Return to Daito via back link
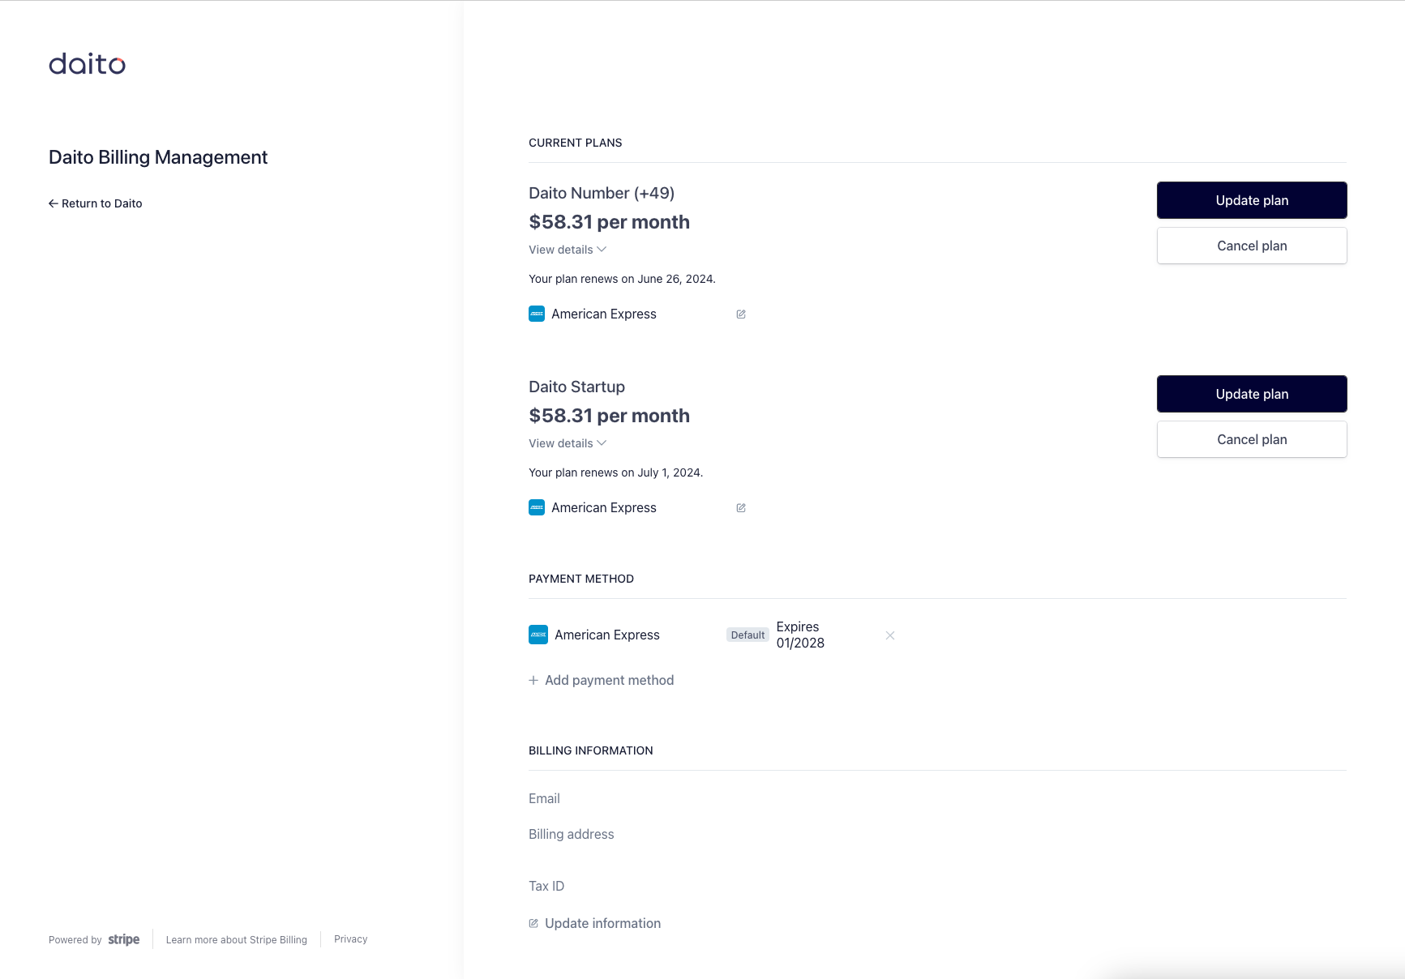This screenshot has width=1405, height=979. point(96,203)
